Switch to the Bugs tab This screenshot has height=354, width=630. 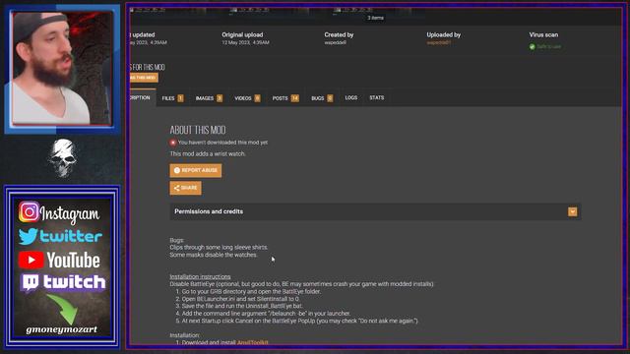(322, 98)
